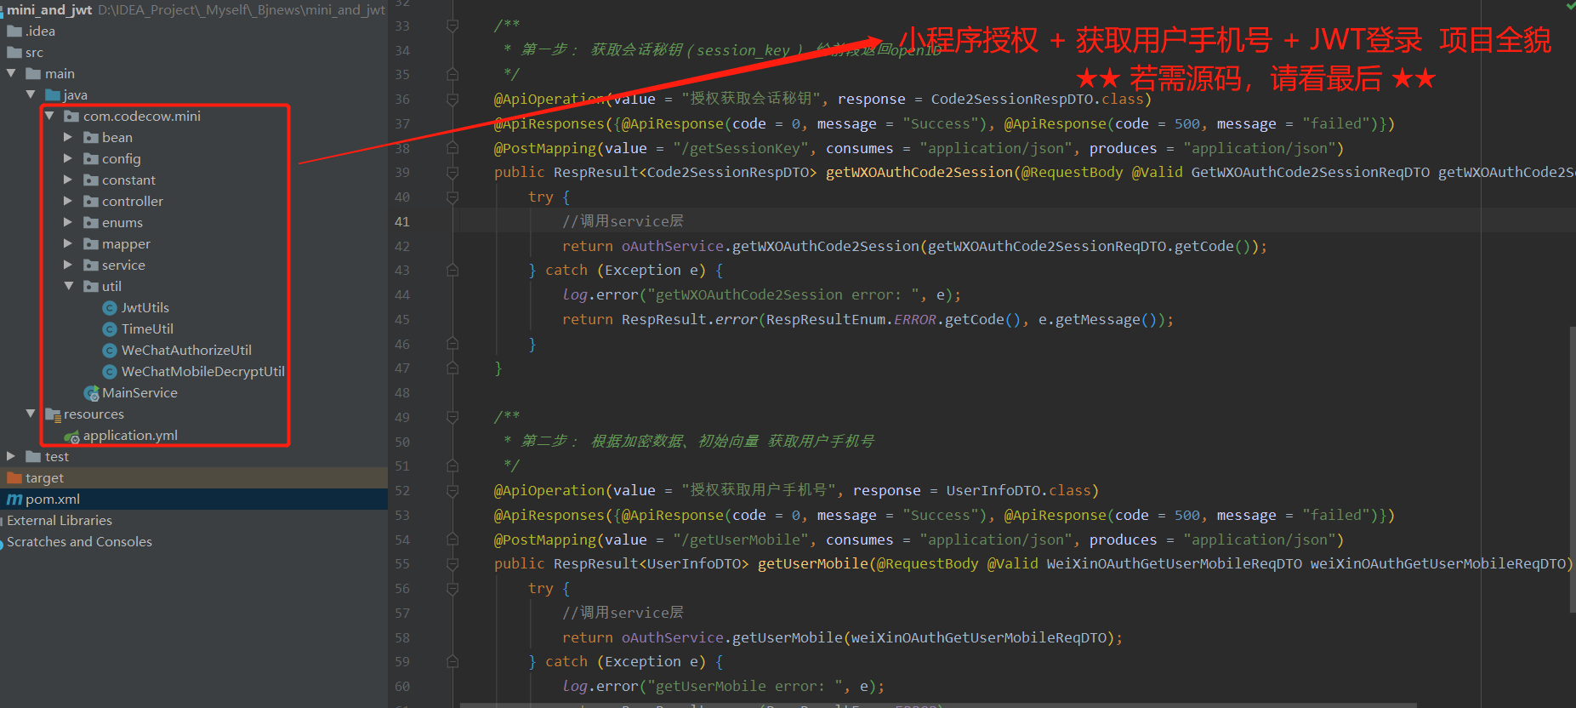Open application.yml file
1576x708 pixels.
[x=130, y=436]
